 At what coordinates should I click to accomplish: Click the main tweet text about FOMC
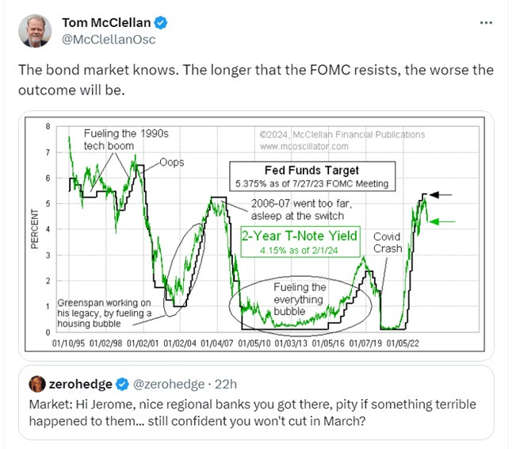[256, 80]
